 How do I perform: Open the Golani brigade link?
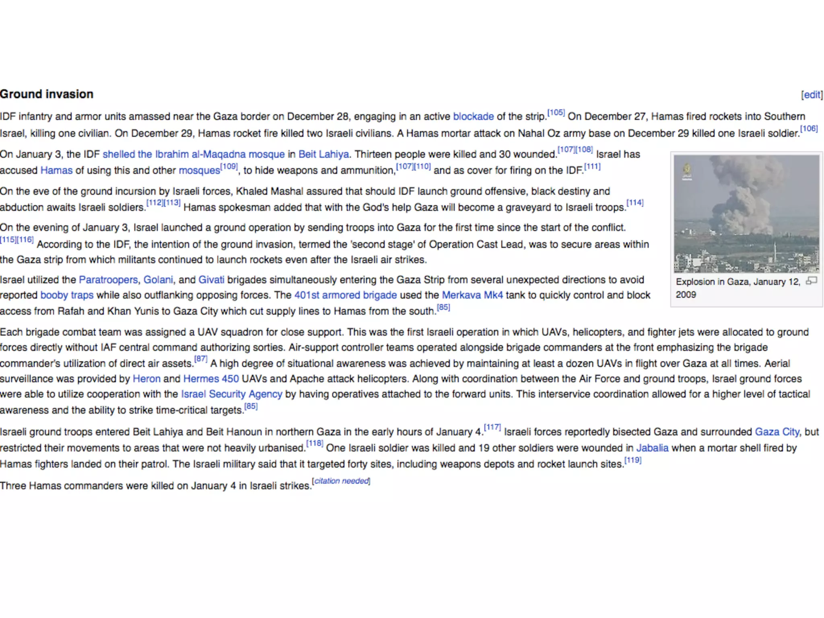[158, 280]
